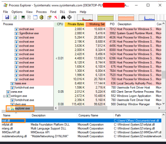Viewport: 166px width, 144px height.
Task: Click the vertical scrollbar thumb in process list
Action: [x=164, y=75]
